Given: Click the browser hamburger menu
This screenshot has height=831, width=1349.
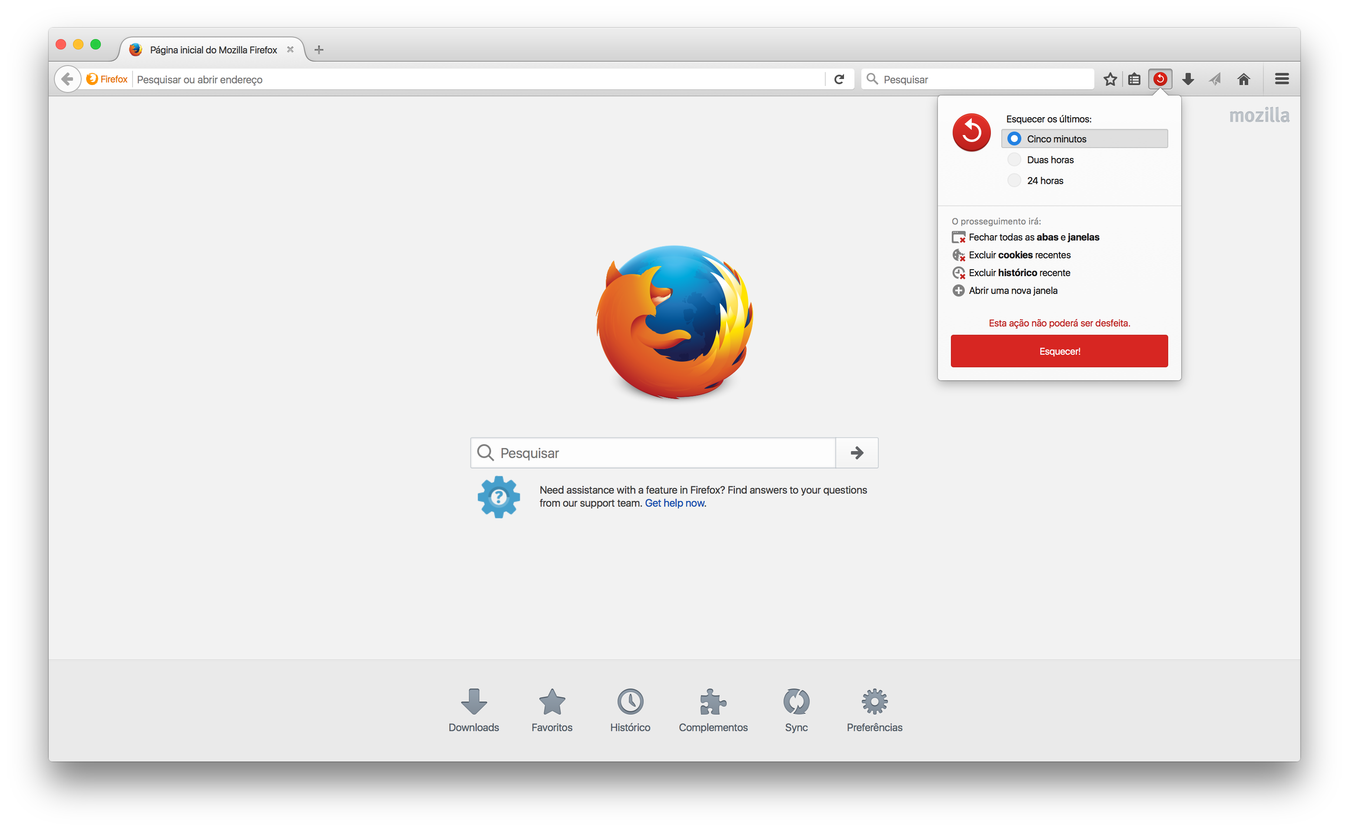Looking at the screenshot, I should [x=1286, y=80].
